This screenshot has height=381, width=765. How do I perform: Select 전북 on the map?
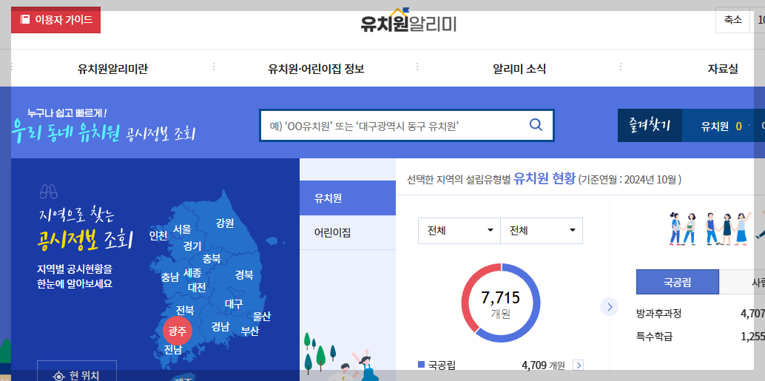[185, 310]
